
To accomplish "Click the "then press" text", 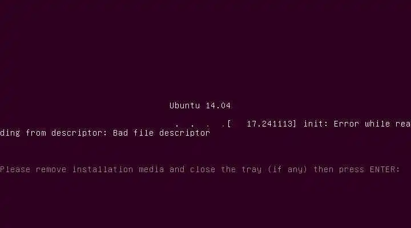I will pos(339,170).
